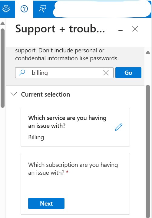Click the Go button

click(128, 73)
